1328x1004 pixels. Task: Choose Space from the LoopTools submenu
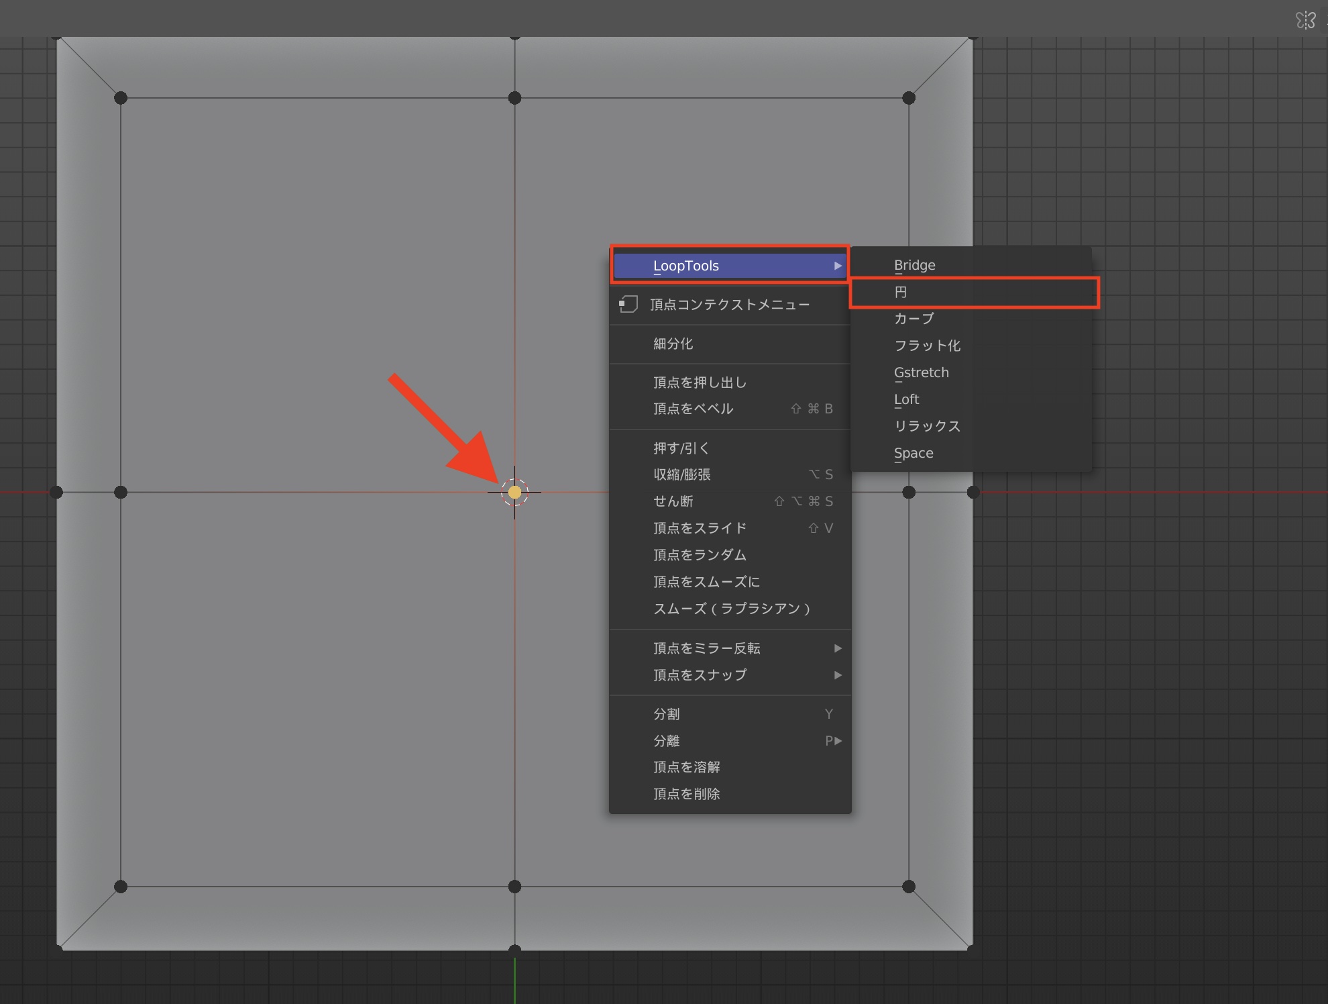tap(913, 453)
